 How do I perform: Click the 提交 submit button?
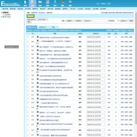tap(29, 22)
